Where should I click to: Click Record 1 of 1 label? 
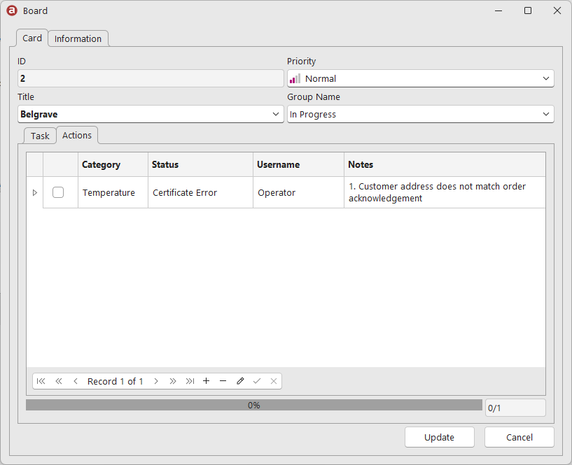[116, 381]
